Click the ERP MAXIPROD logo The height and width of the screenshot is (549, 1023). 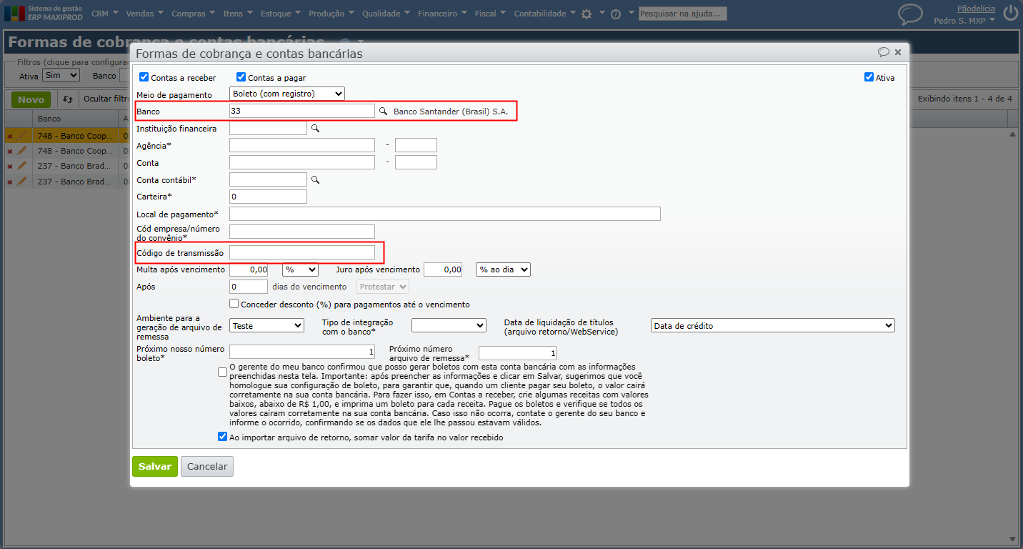tap(43, 13)
